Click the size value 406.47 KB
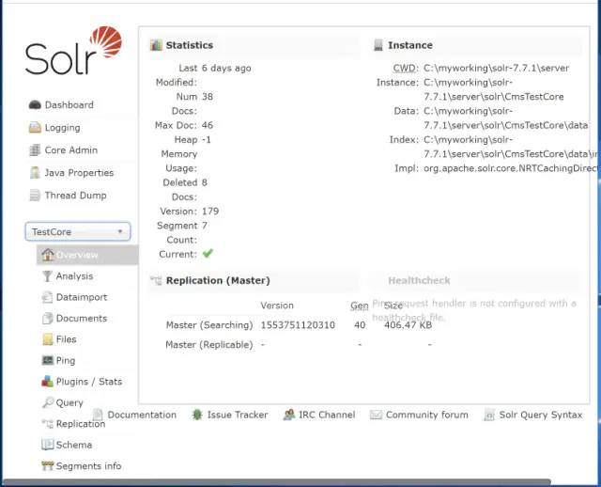Viewport: 601px width, 487px height. [x=408, y=325]
